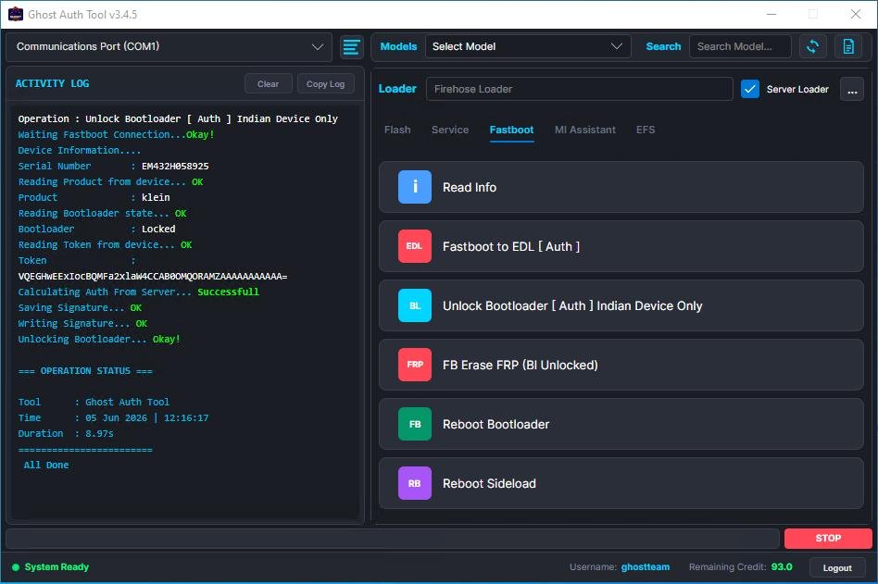Viewport: 878px width, 584px height.
Task: Click the username ghostteam
Action: pyautogui.click(x=645, y=567)
